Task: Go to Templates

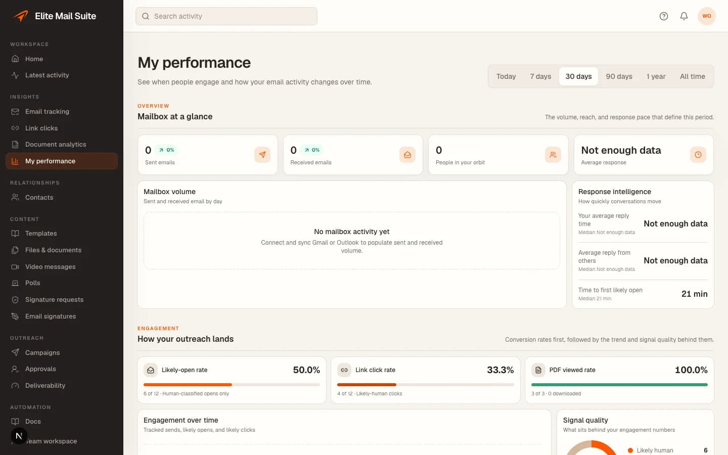Action: tap(62, 234)
